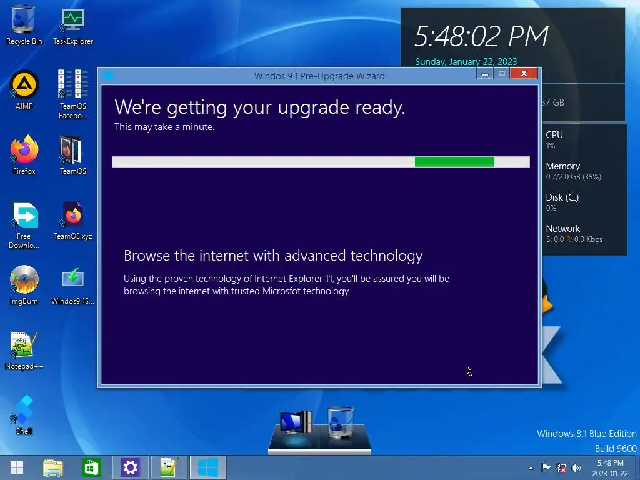Click the taskbar clock showing 5:48 PM
The height and width of the screenshot is (480, 640).
610,468
